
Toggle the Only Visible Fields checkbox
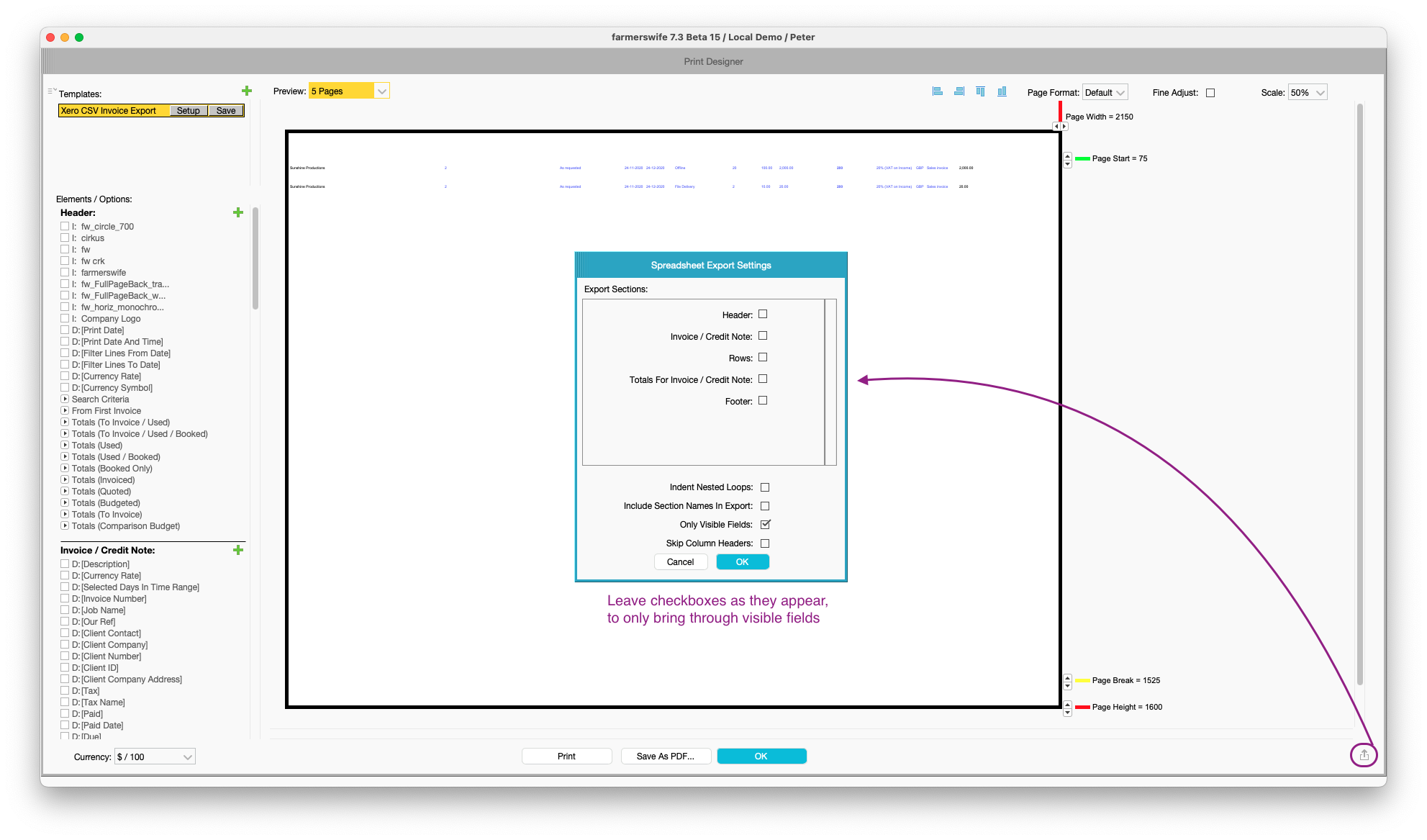coord(765,525)
